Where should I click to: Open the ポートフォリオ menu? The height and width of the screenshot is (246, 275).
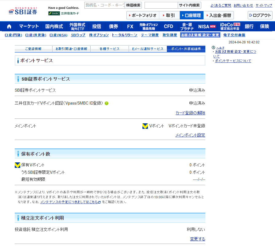click(143, 15)
